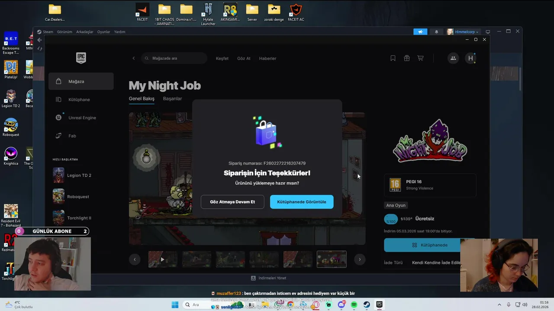Select Mağaza in the sidebar
The width and height of the screenshot is (554, 311).
point(81,81)
